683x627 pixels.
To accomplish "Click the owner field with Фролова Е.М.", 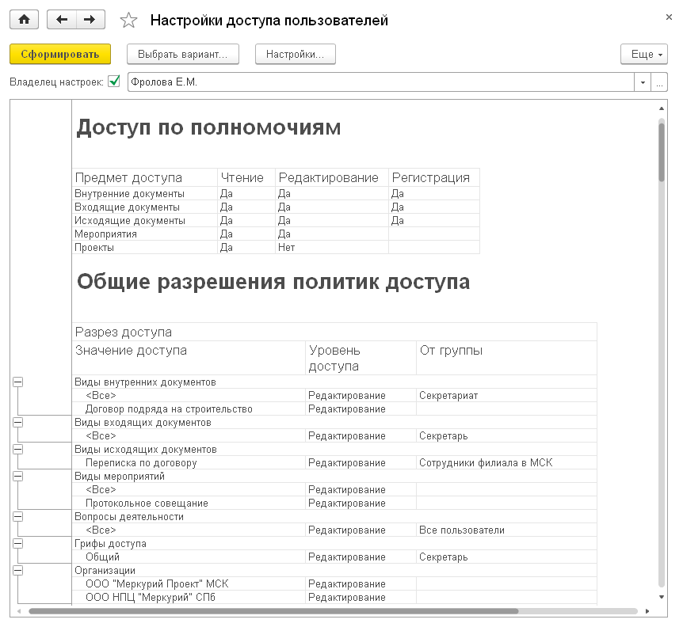I will point(380,82).
